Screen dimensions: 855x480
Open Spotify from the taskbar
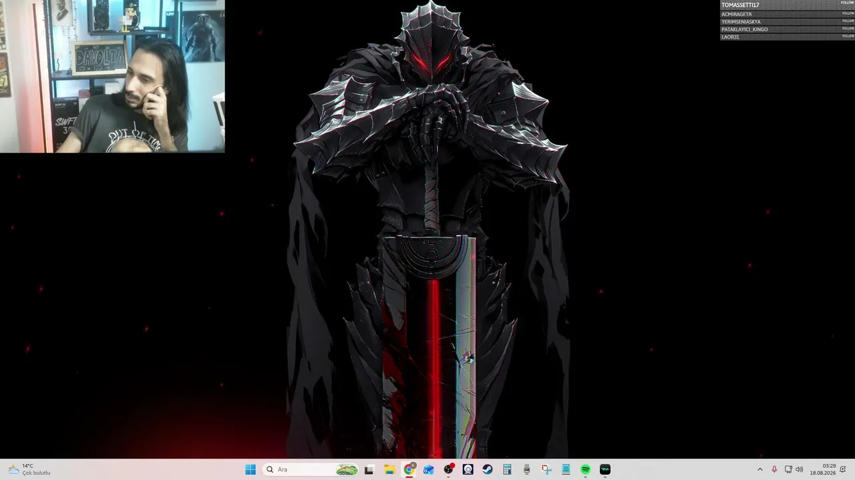coord(586,469)
